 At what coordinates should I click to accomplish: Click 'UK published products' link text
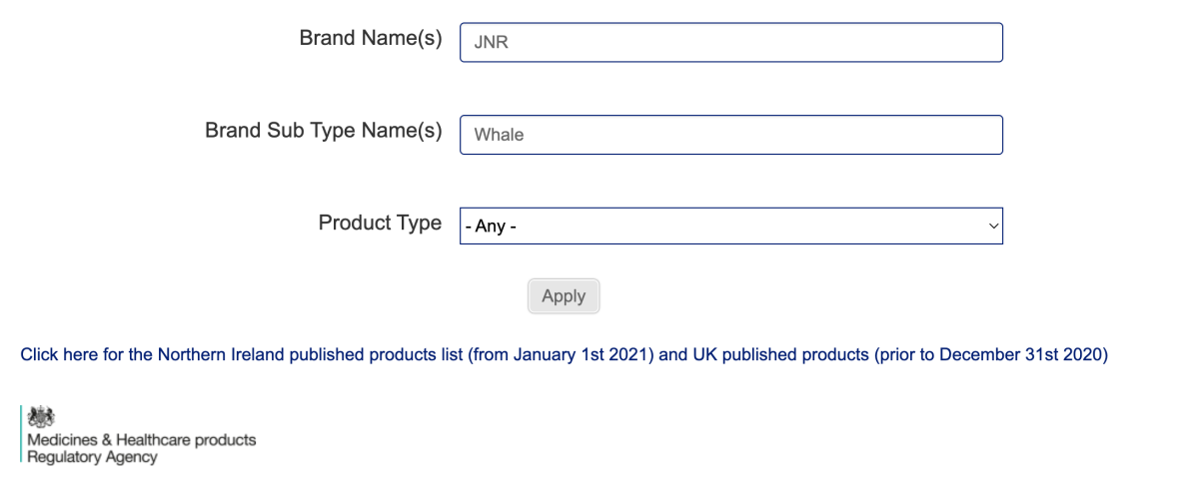pos(780,354)
